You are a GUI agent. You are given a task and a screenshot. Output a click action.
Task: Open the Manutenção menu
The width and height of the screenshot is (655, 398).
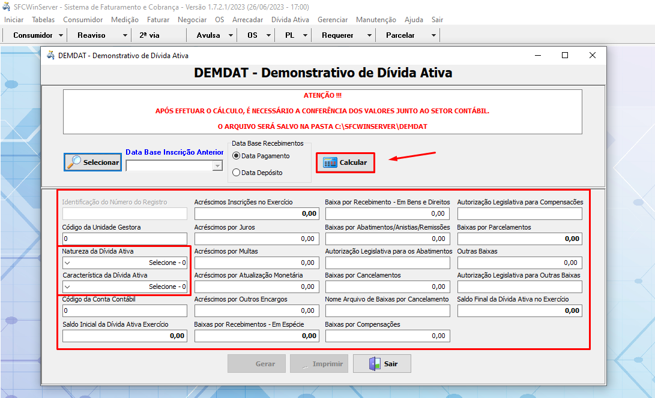(x=375, y=19)
